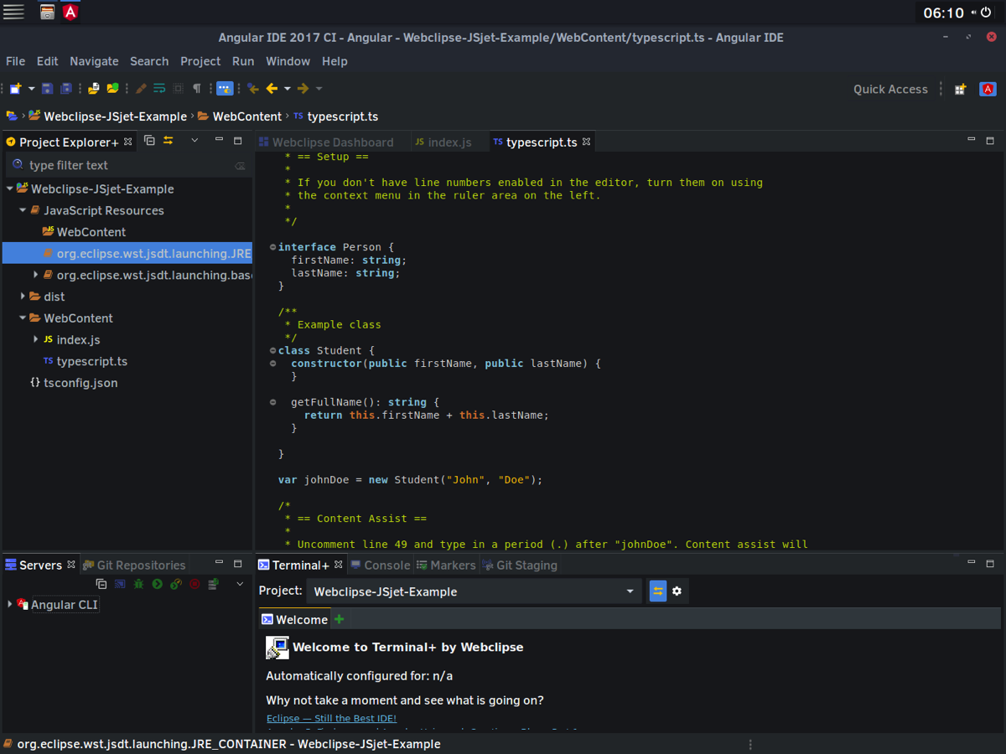This screenshot has width=1006, height=754.
Task: Switch to the Git Staging tab
Action: pos(519,565)
